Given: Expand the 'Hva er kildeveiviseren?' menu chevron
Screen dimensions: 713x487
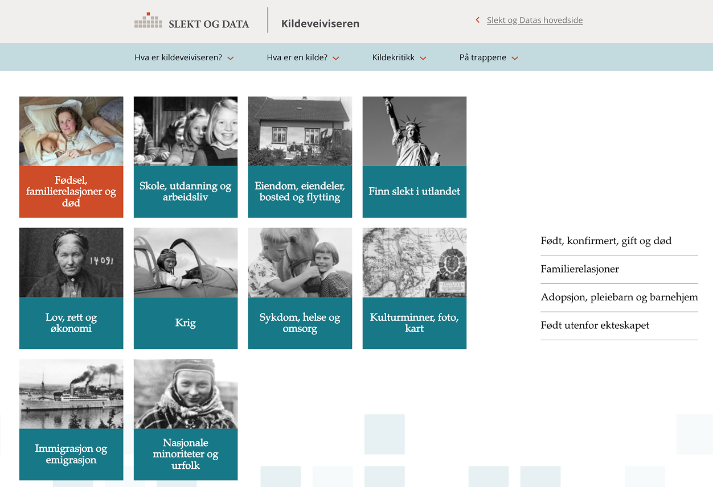Looking at the screenshot, I should (x=231, y=58).
